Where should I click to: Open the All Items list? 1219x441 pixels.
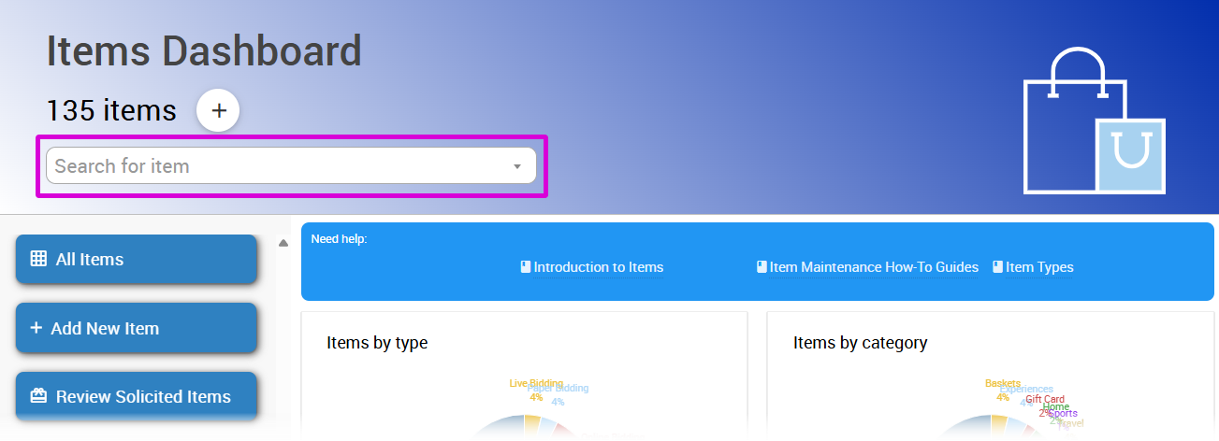(x=136, y=260)
